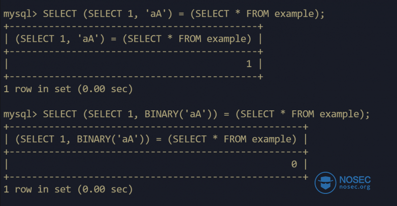Click the last "1 row in set" message

tap(68, 189)
